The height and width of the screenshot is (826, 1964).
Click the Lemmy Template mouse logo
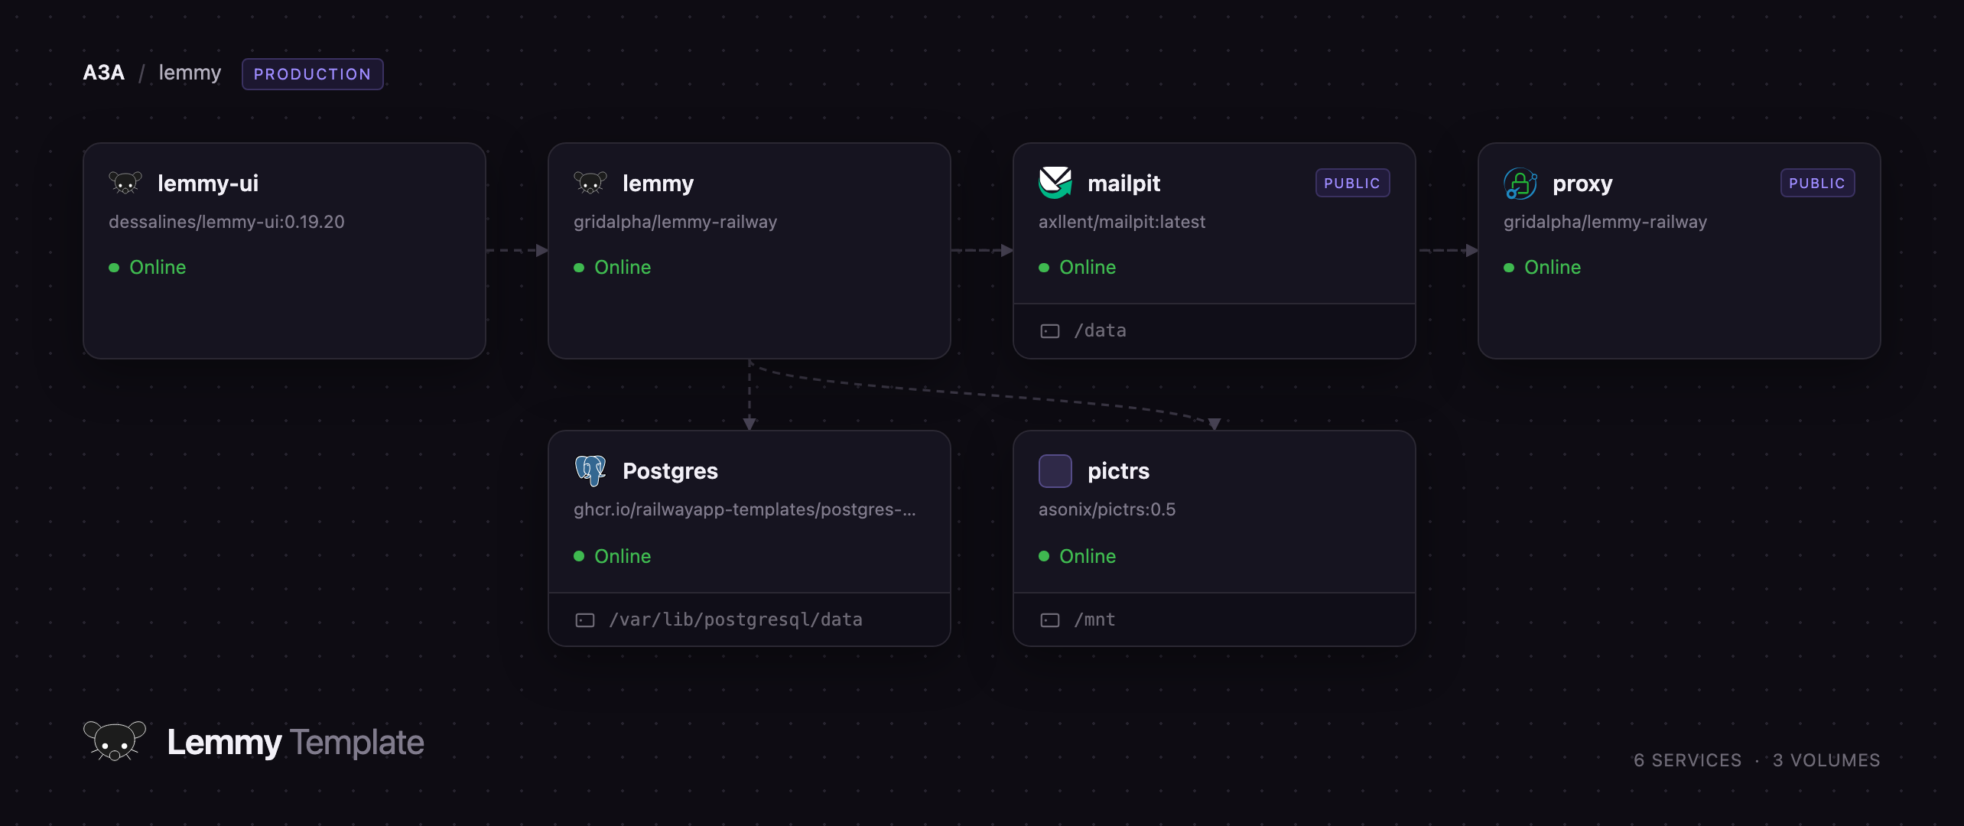pyautogui.click(x=115, y=740)
